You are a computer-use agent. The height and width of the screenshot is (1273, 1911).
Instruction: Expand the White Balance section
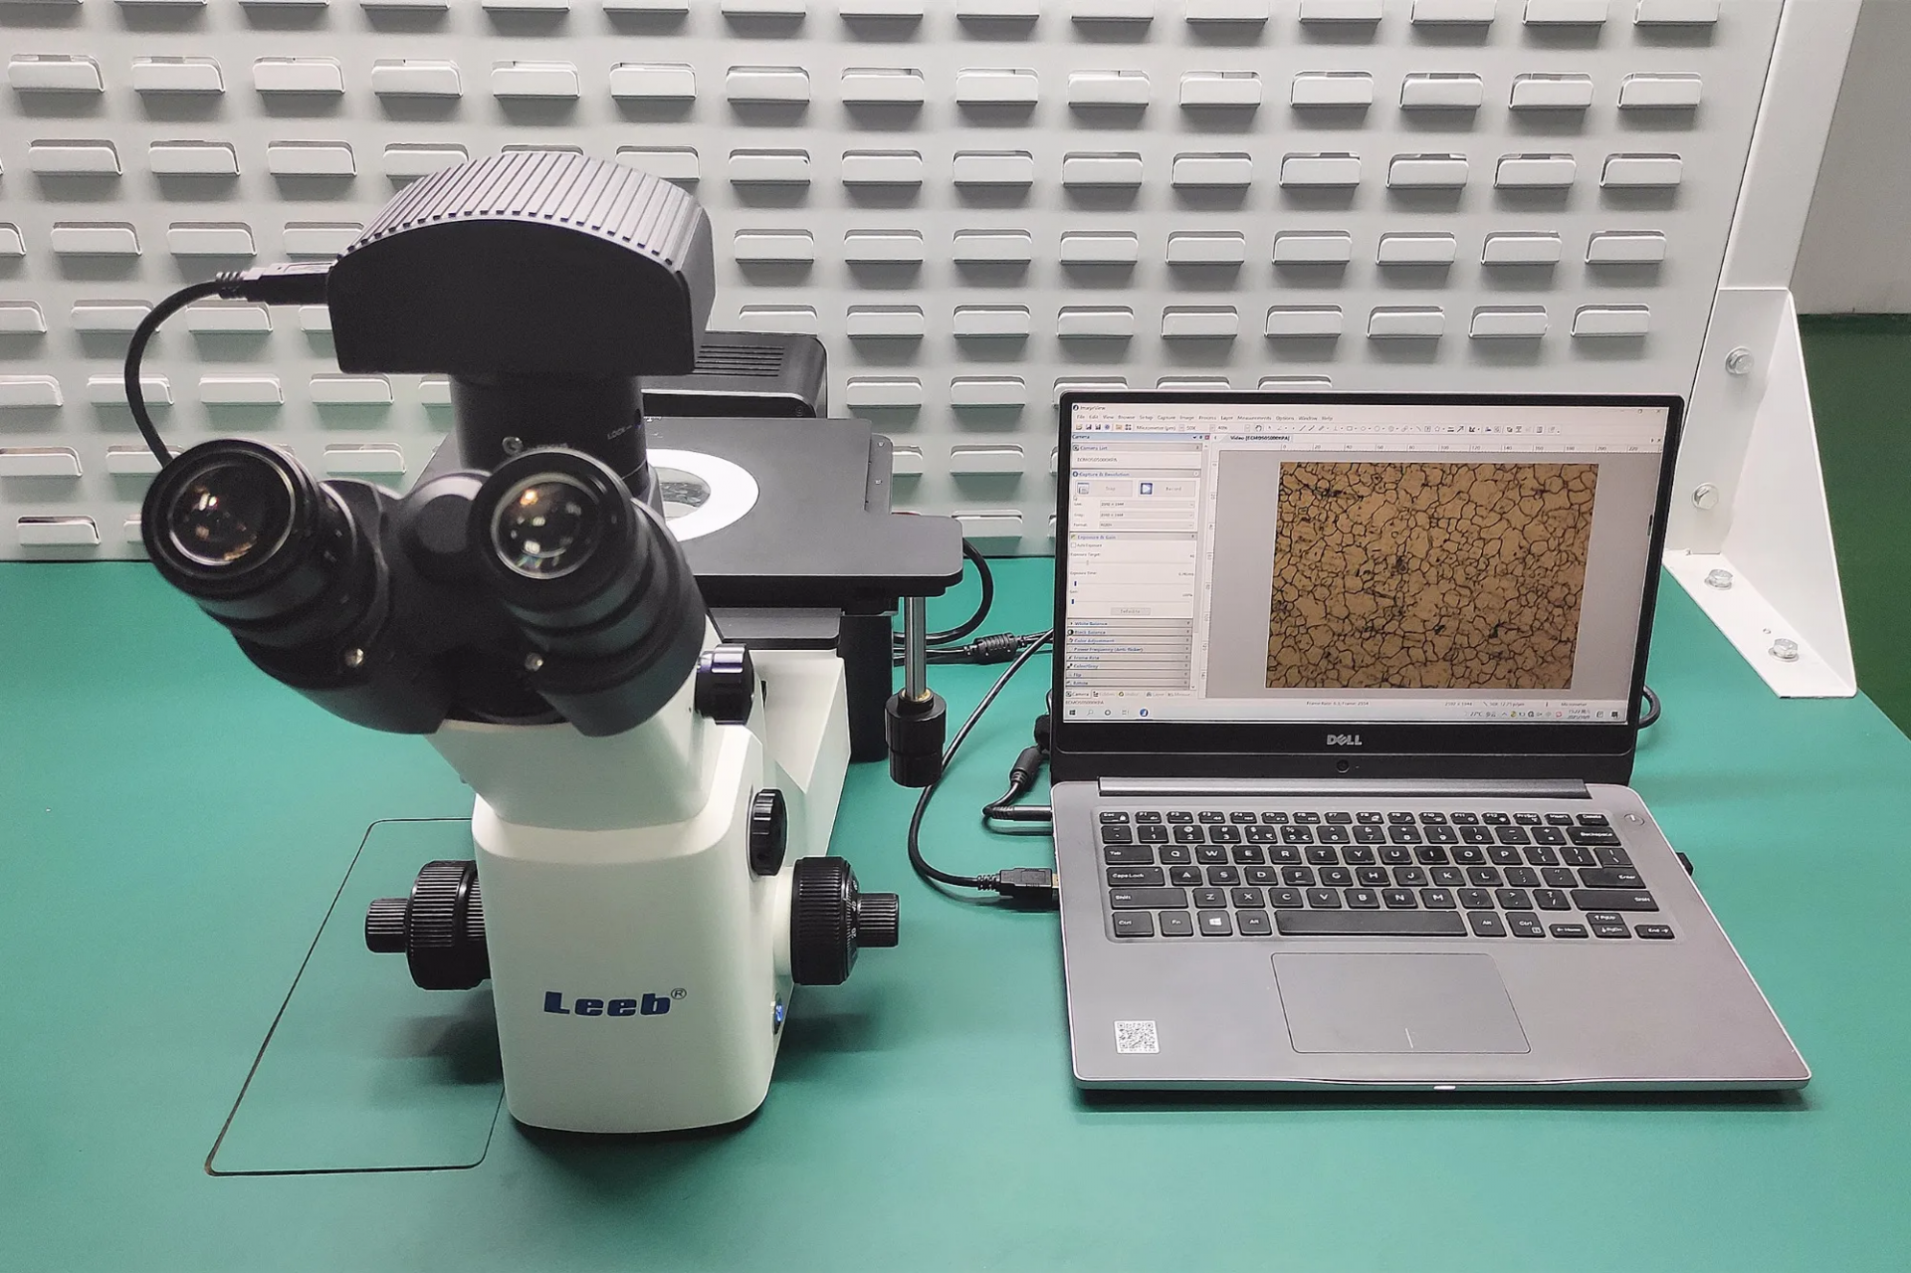point(1091,623)
